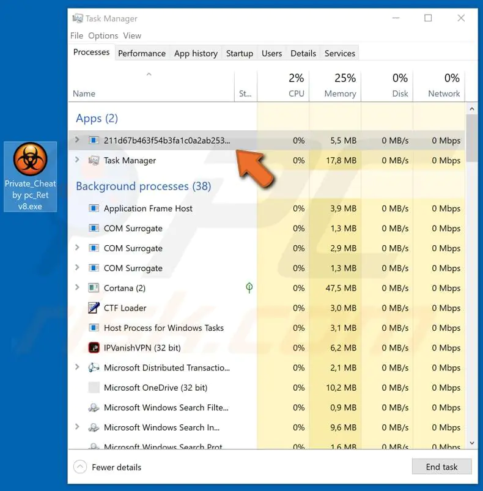This screenshot has width=483, height=491.
Task: Expand Microsoft Distributed Transaction process row
Action: point(77,367)
